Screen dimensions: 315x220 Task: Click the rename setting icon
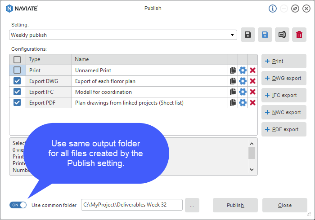[282, 35]
